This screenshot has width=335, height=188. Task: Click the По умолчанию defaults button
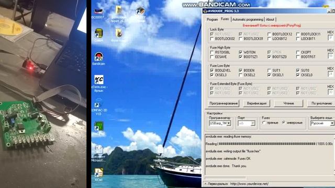321,103
